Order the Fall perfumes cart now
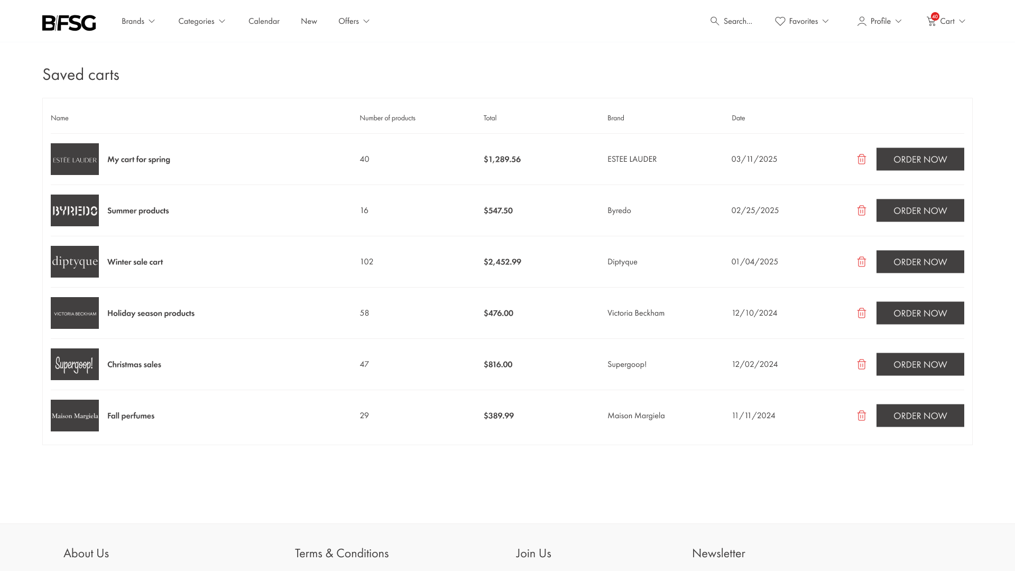Viewport: 1015px width, 571px height. [920, 416]
